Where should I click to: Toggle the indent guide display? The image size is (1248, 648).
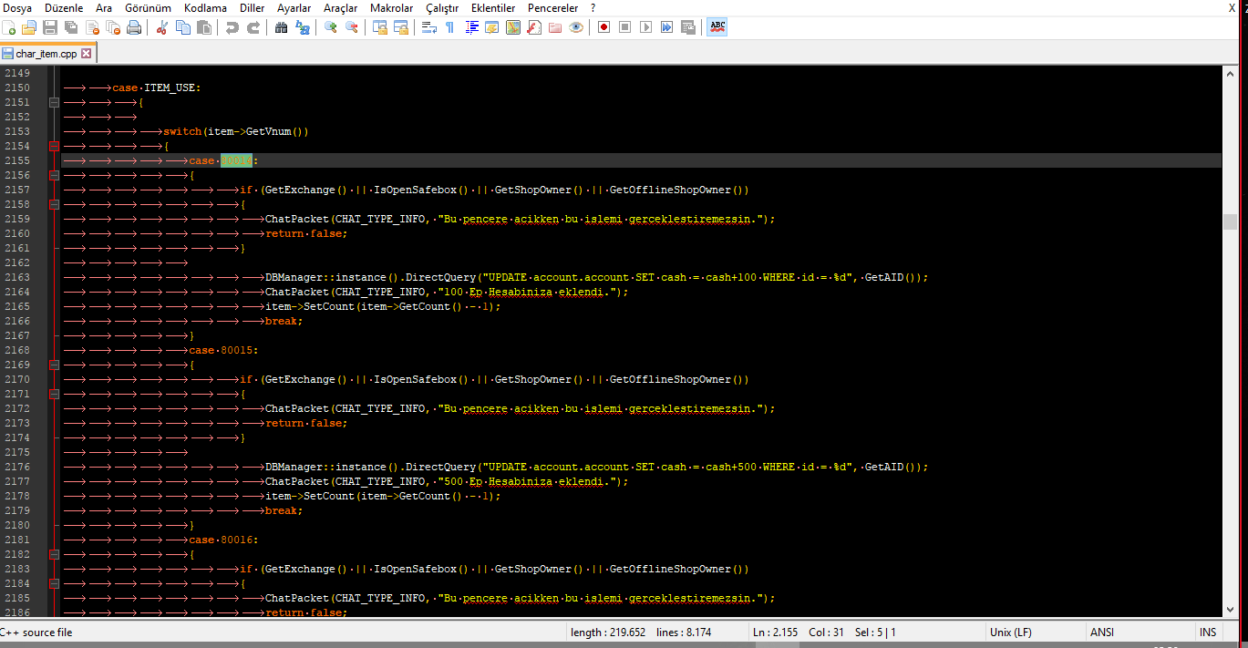point(472,27)
